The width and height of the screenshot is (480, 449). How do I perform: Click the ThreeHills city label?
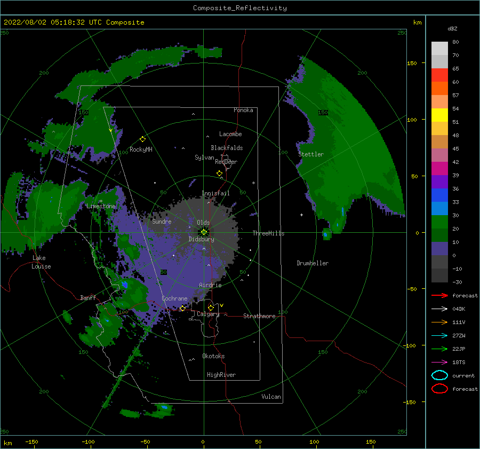[x=268, y=233]
